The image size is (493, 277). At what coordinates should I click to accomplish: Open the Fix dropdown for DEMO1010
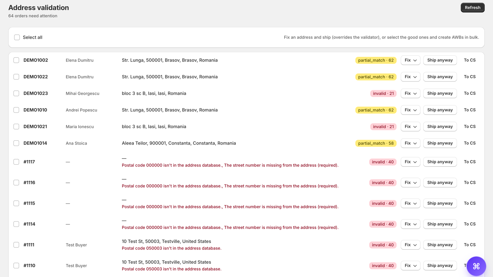[x=410, y=110]
